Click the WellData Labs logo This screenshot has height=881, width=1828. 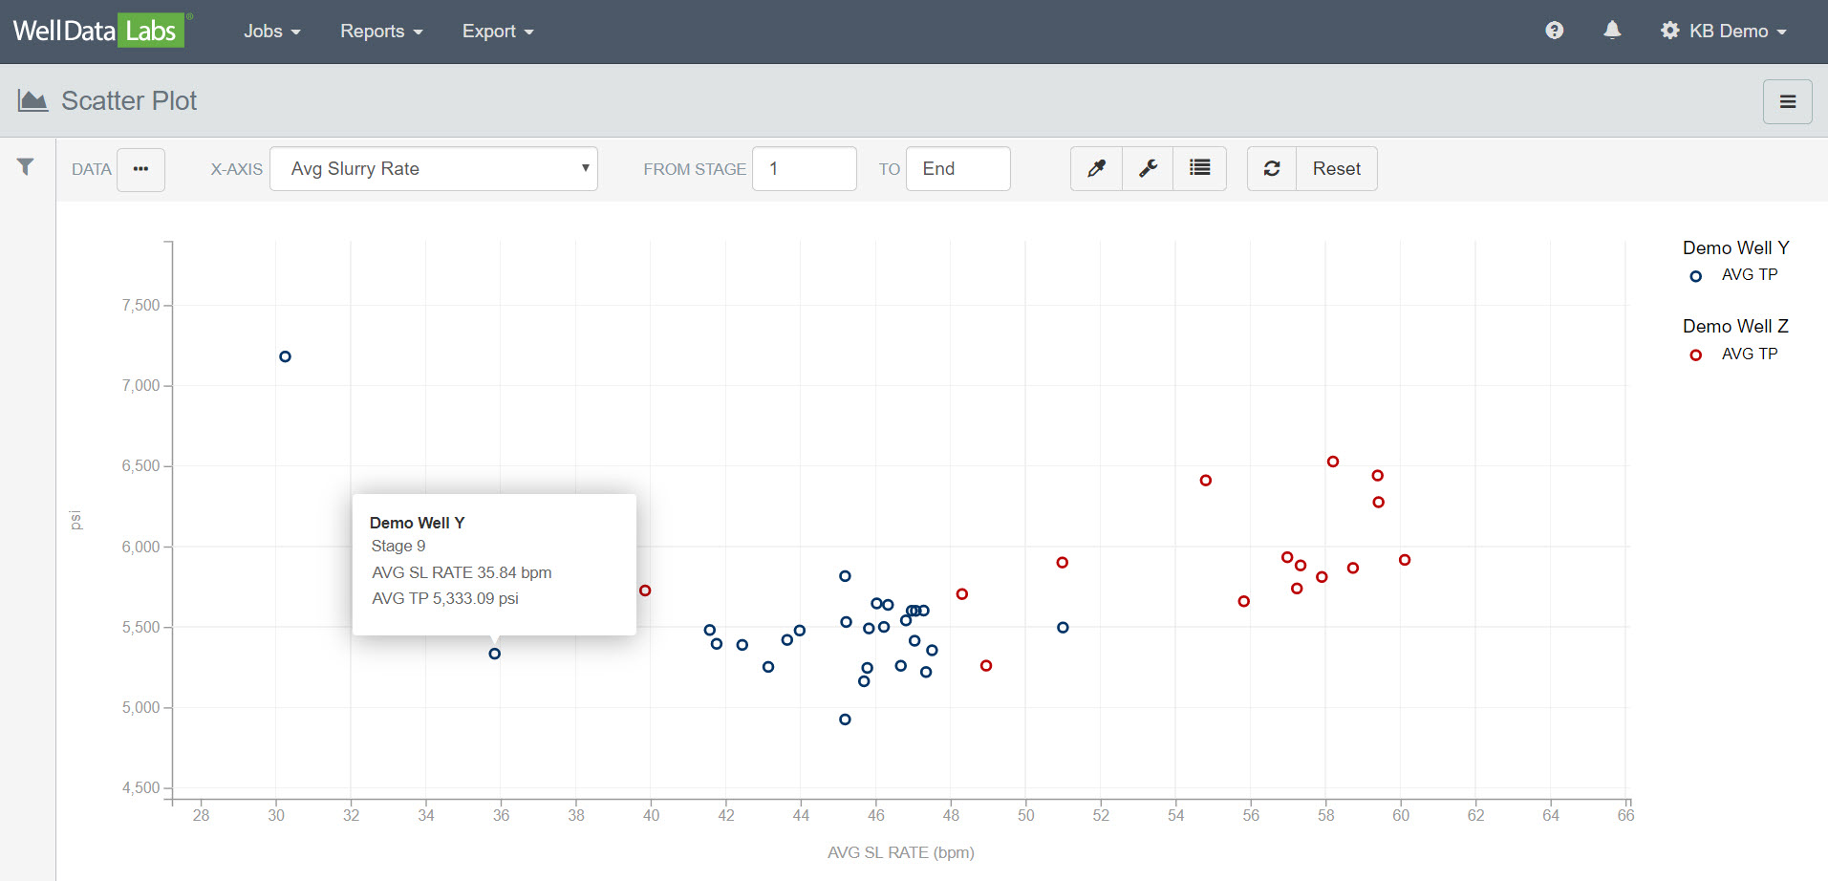click(98, 31)
